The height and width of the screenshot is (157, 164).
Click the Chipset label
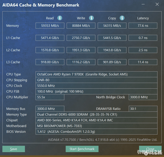12,120
